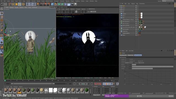Open the Edit Render Settings icon
This screenshot has height=99, width=176.
click(48, 4)
